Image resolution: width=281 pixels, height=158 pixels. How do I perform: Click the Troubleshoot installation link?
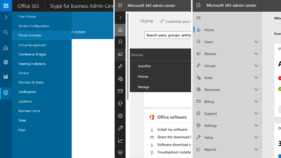point(174,152)
